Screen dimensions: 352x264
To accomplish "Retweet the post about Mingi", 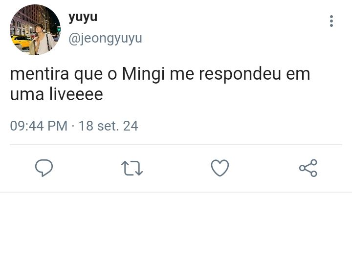I will 132,168.
